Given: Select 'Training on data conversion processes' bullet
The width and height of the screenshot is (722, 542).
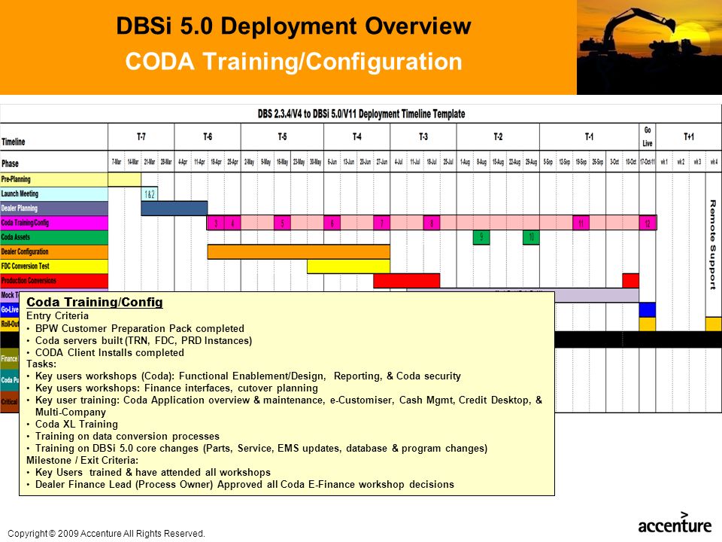Looking at the screenshot, I should click(127, 436).
